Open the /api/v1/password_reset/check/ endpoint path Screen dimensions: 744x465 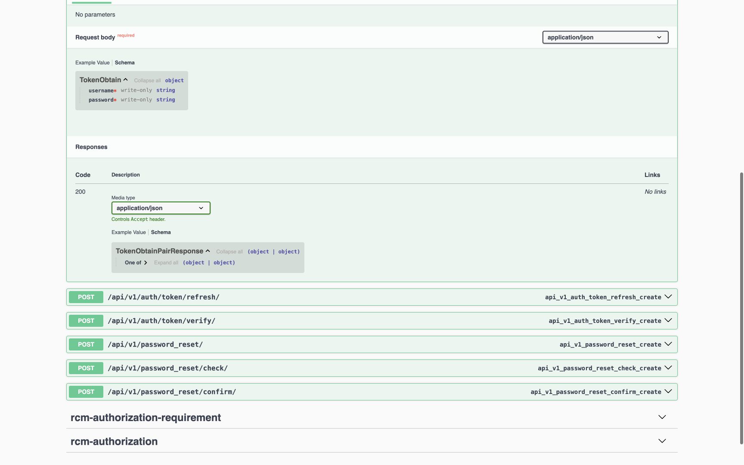point(168,368)
